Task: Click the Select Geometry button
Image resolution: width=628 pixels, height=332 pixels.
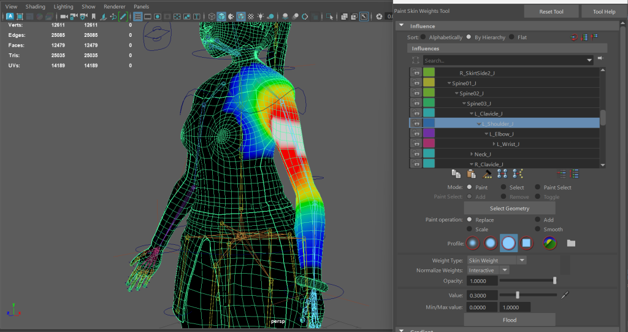Action: coord(509,209)
